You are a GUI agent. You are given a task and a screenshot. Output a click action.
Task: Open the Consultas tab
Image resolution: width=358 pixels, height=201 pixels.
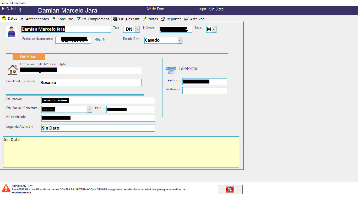(x=63, y=19)
